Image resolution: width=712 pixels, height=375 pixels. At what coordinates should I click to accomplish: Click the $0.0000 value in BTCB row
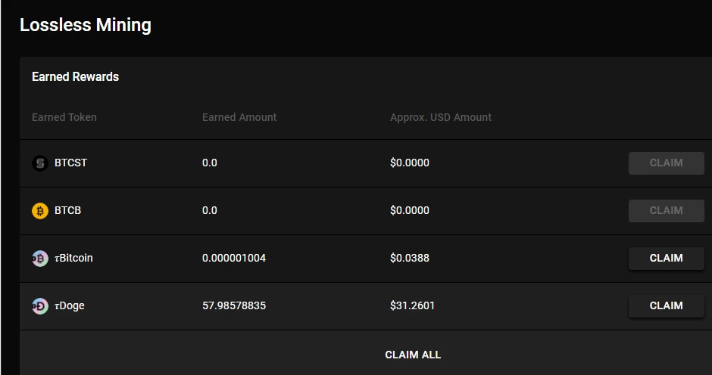click(410, 210)
